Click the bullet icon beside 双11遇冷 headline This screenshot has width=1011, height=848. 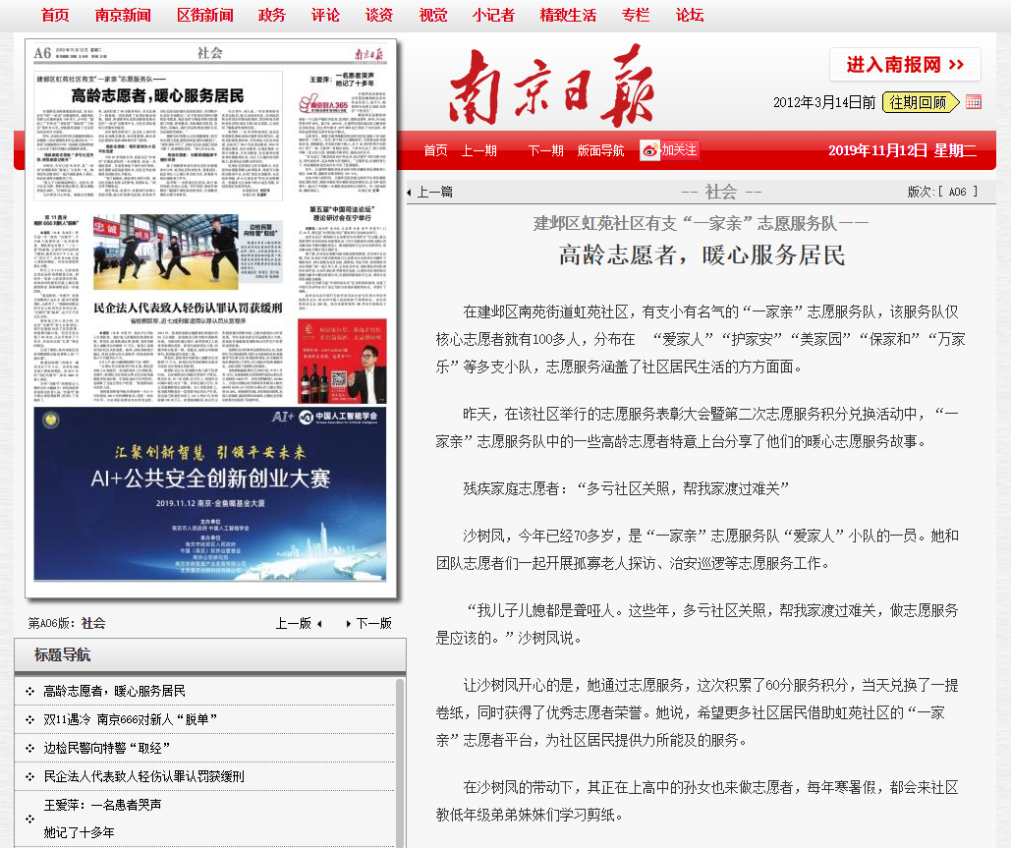coord(29,719)
